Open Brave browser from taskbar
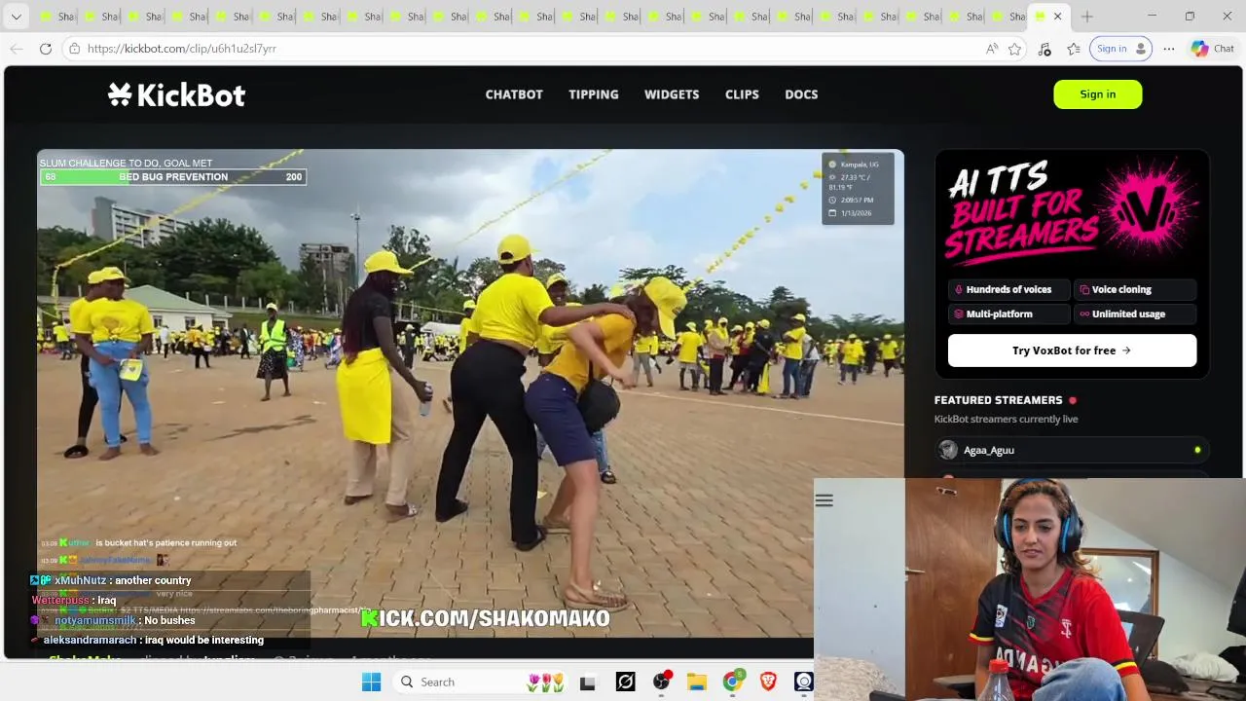The height and width of the screenshot is (701, 1246). 768,683
